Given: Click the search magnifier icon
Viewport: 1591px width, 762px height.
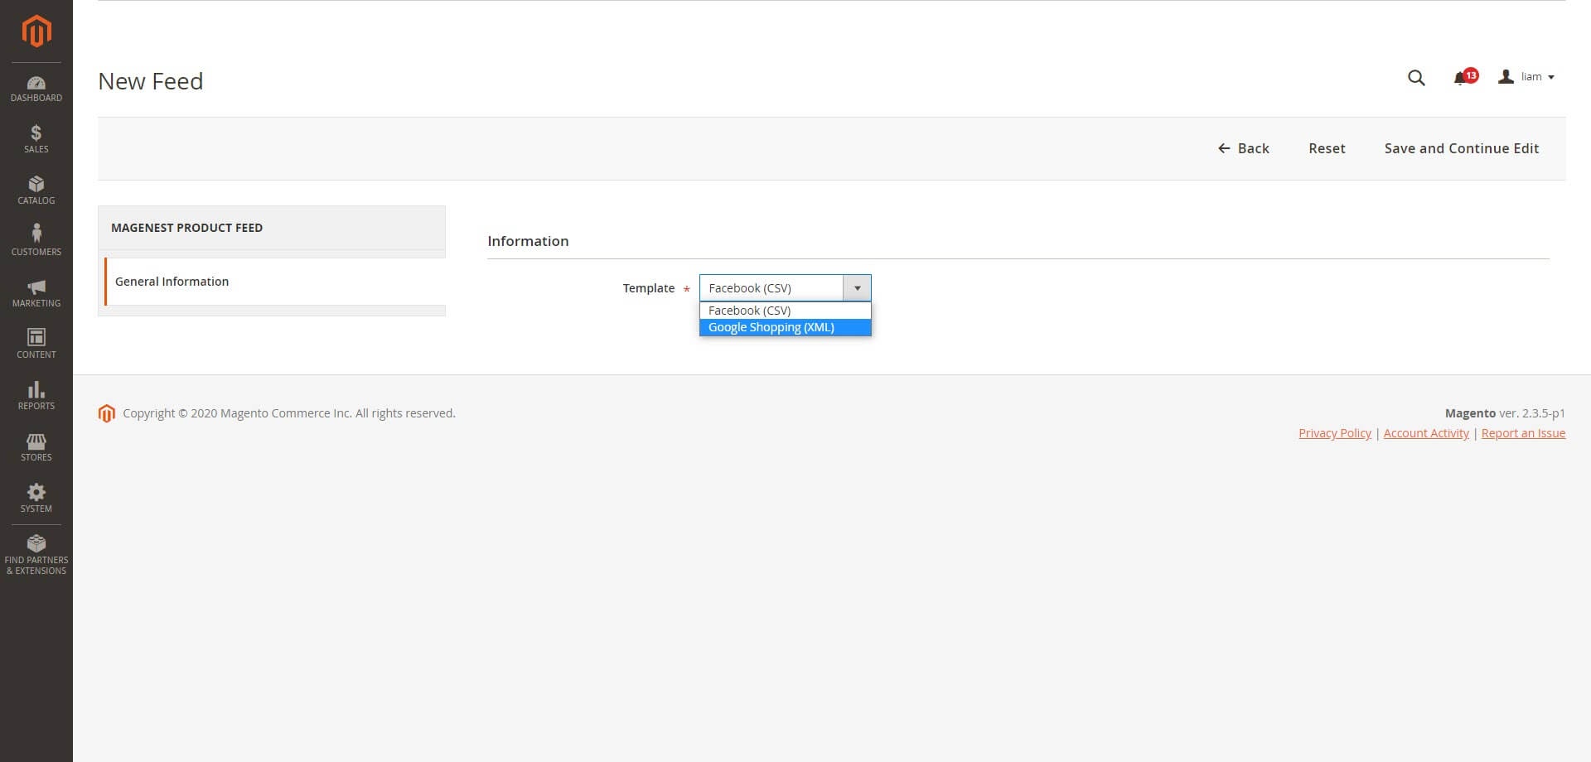Looking at the screenshot, I should coord(1416,78).
